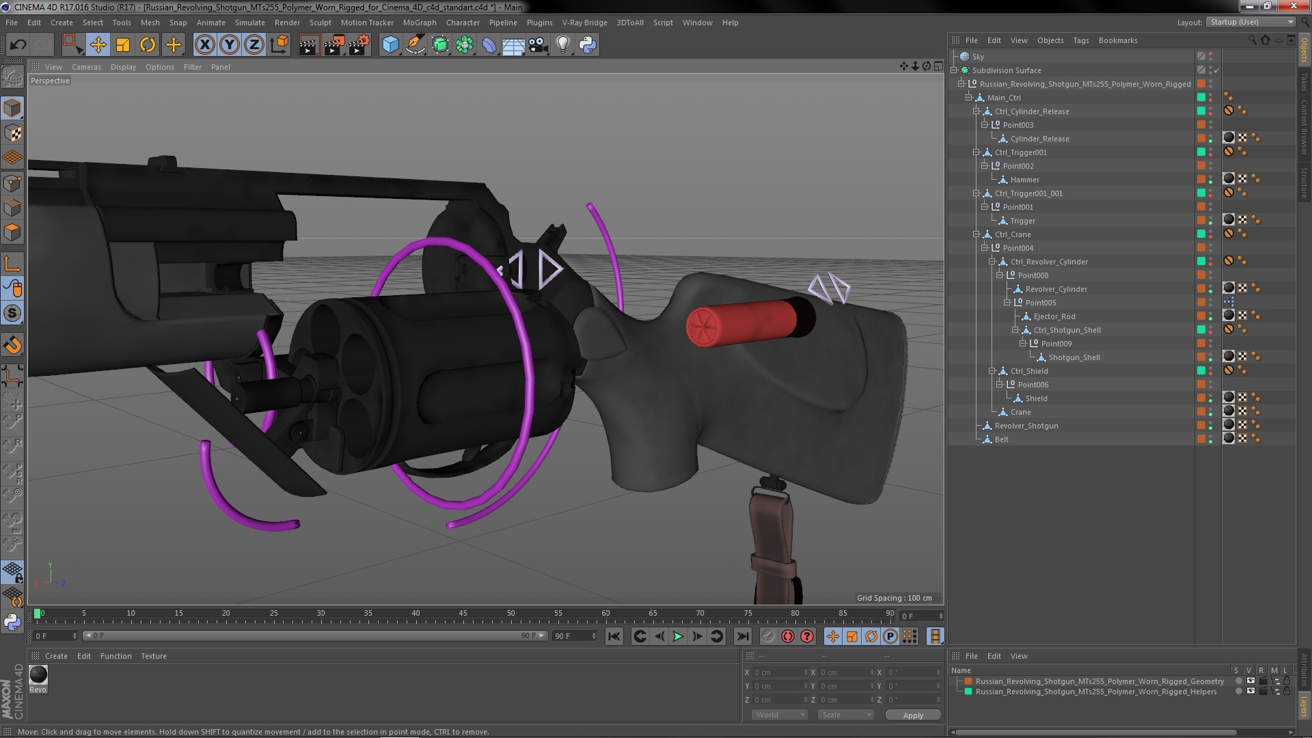Select the Scale tool
Image resolution: width=1312 pixels, height=738 pixels.
[x=123, y=45]
